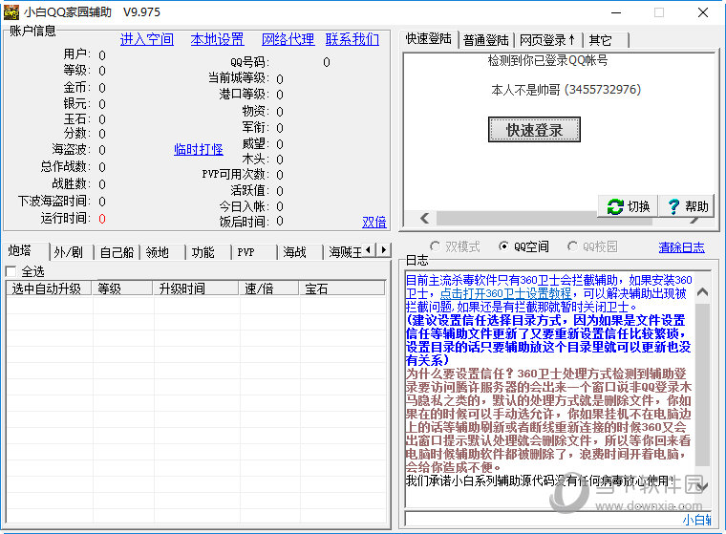Screen dimensions: 726x534
Task: Click the QQ号码 value
Action: (327, 62)
